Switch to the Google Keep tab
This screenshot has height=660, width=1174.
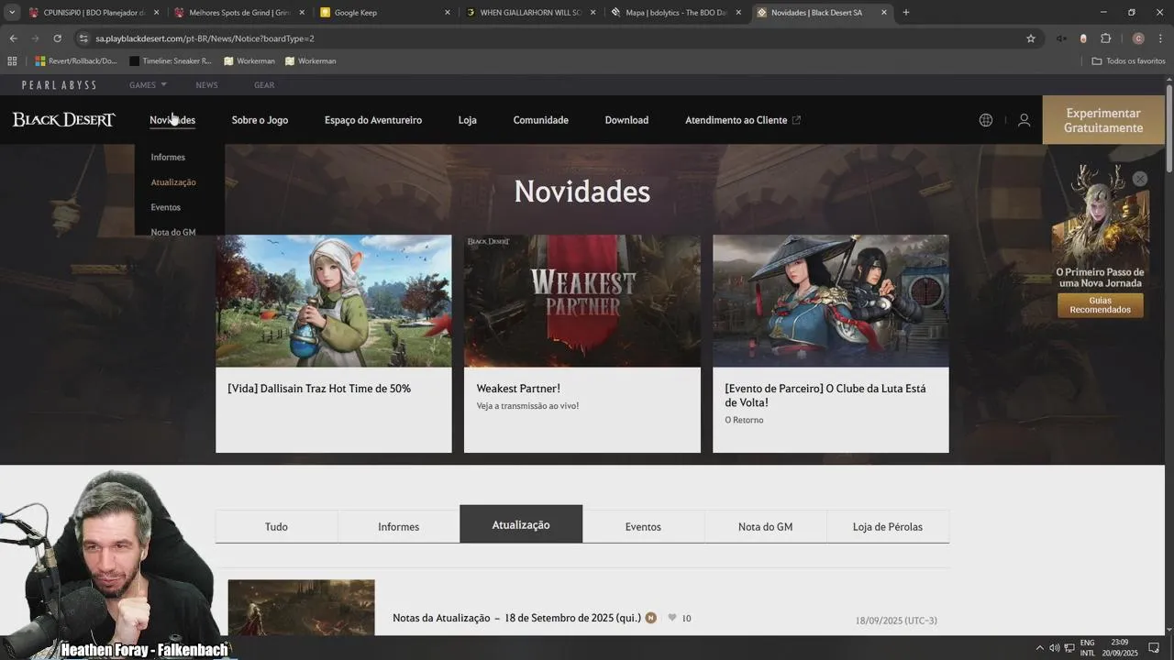[385, 13]
